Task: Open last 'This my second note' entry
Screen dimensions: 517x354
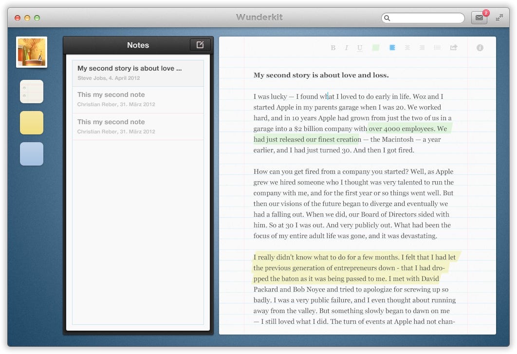Action: (x=138, y=127)
